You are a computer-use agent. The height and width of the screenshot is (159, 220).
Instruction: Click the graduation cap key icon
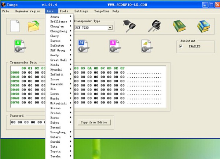click(129, 26)
